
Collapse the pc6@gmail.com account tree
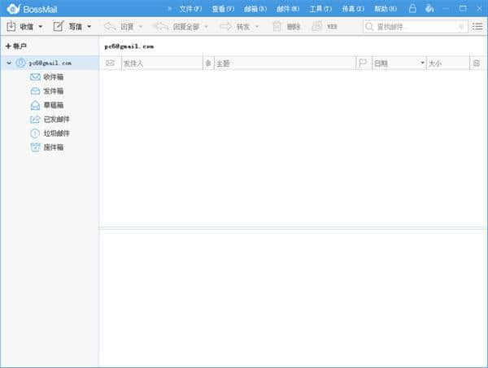[8, 63]
